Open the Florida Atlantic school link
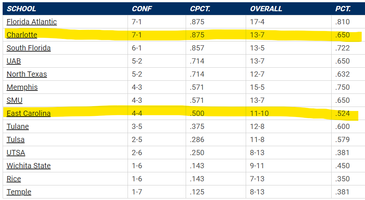Viewport: 365px width, 200px height. click(x=32, y=22)
